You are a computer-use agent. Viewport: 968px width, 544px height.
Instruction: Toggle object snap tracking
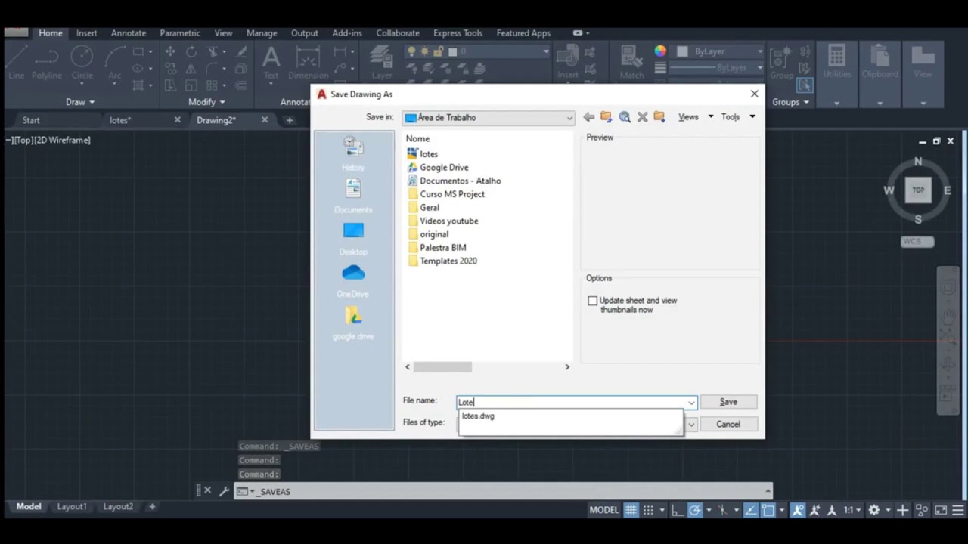(750, 510)
